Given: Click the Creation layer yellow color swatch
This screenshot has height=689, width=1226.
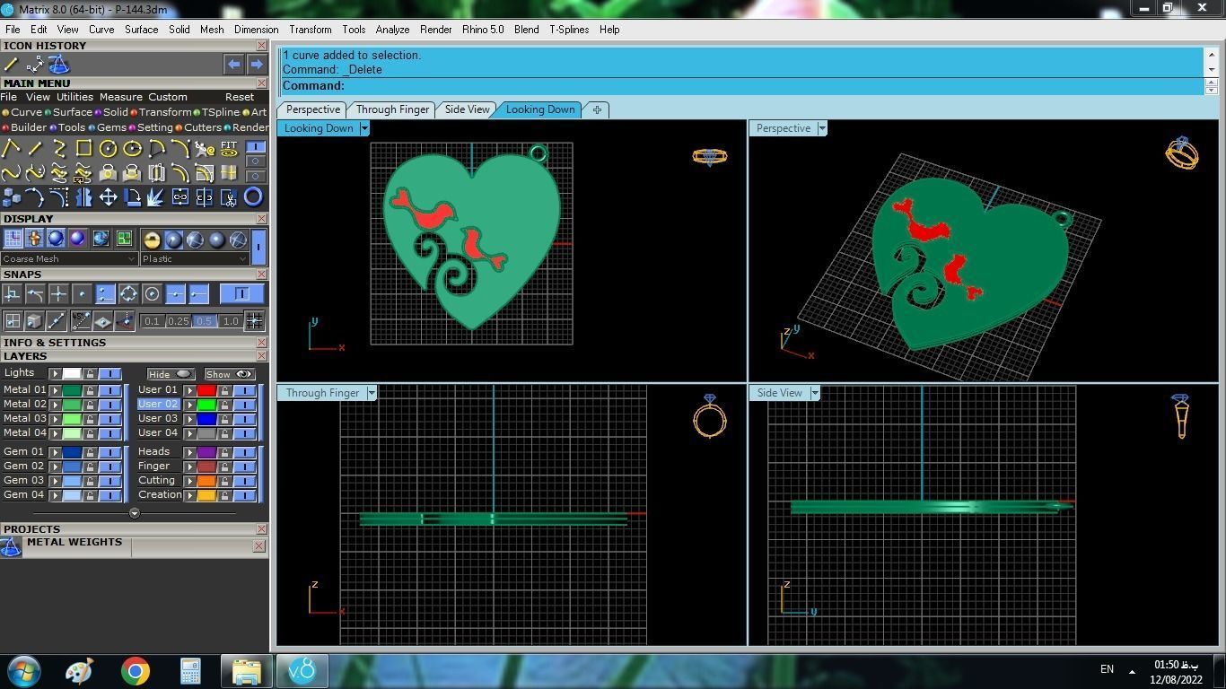Looking at the screenshot, I should pyautogui.click(x=206, y=495).
